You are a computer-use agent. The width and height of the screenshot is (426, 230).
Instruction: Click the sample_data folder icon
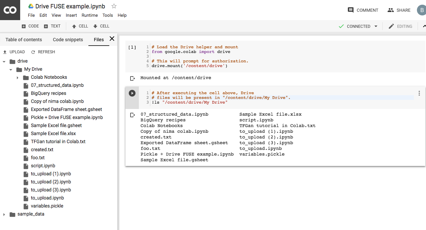12,214
